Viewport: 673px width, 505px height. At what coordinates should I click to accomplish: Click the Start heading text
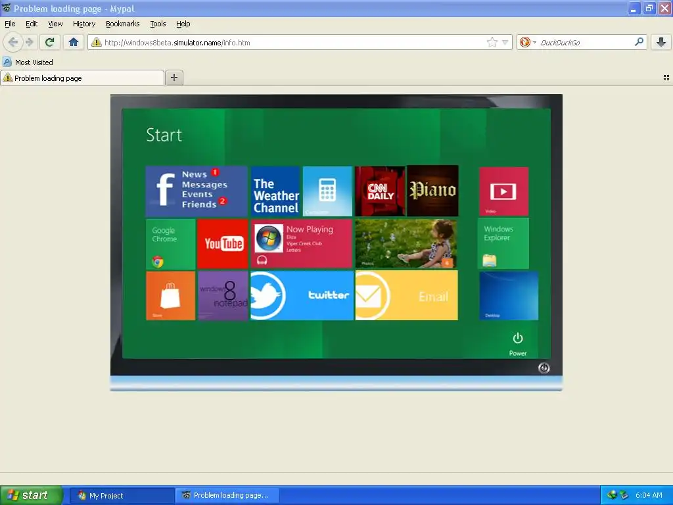coord(164,135)
